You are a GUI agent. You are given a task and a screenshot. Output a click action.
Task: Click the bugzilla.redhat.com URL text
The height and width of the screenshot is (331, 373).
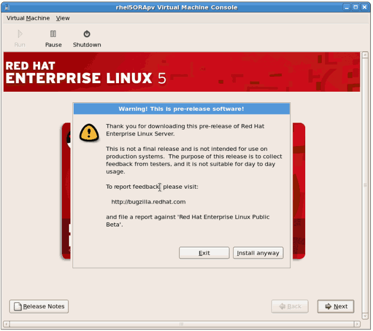point(148,202)
